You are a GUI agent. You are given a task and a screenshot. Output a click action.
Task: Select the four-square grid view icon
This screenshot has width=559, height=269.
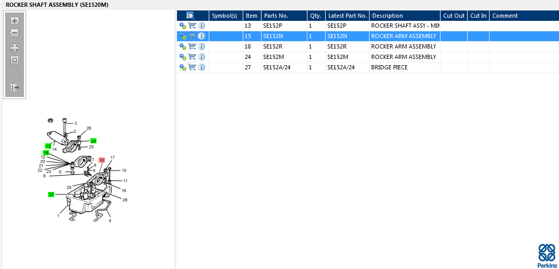click(x=15, y=48)
